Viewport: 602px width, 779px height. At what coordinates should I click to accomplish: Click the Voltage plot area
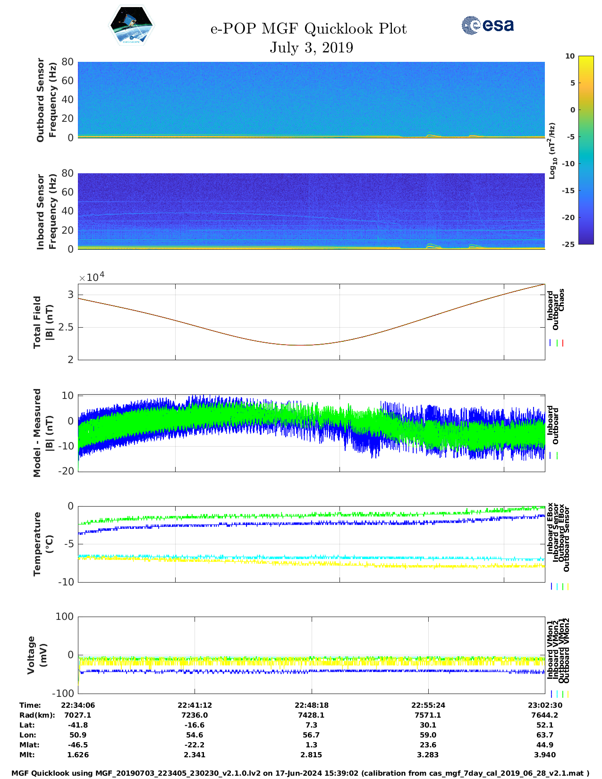tap(311, 655)
